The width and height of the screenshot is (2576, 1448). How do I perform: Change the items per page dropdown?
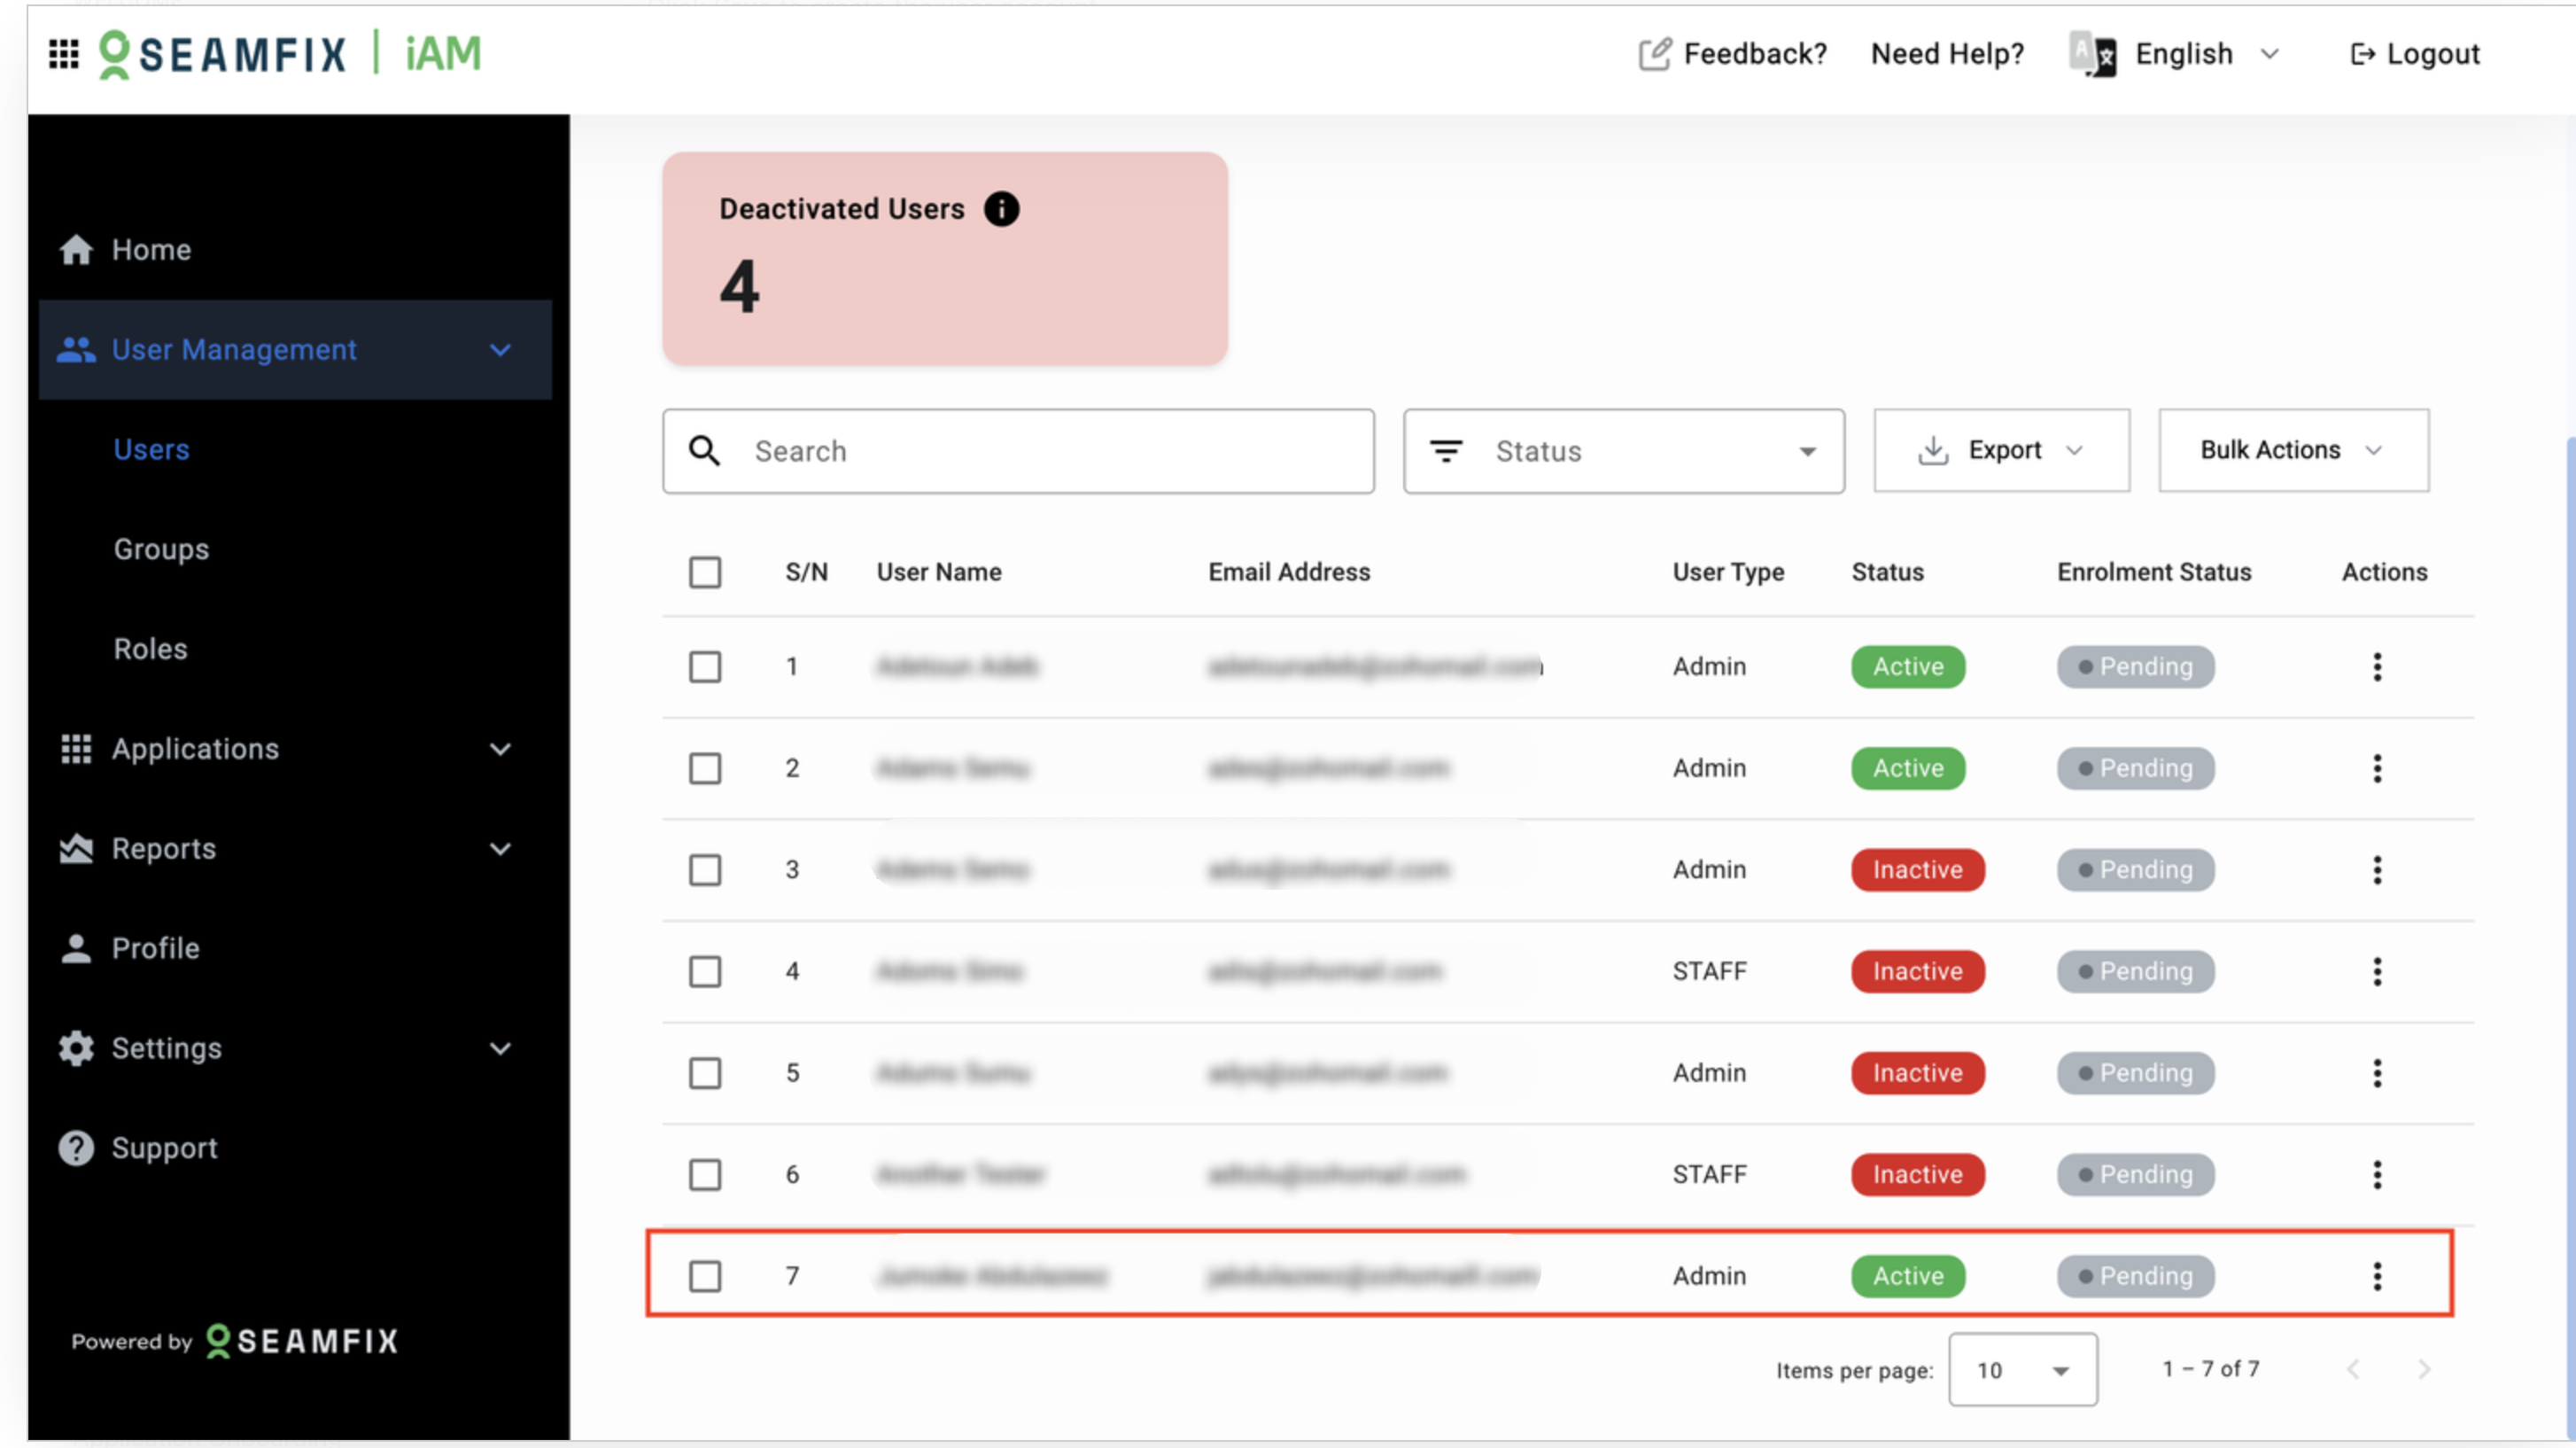click(x=2022, y=1370)
